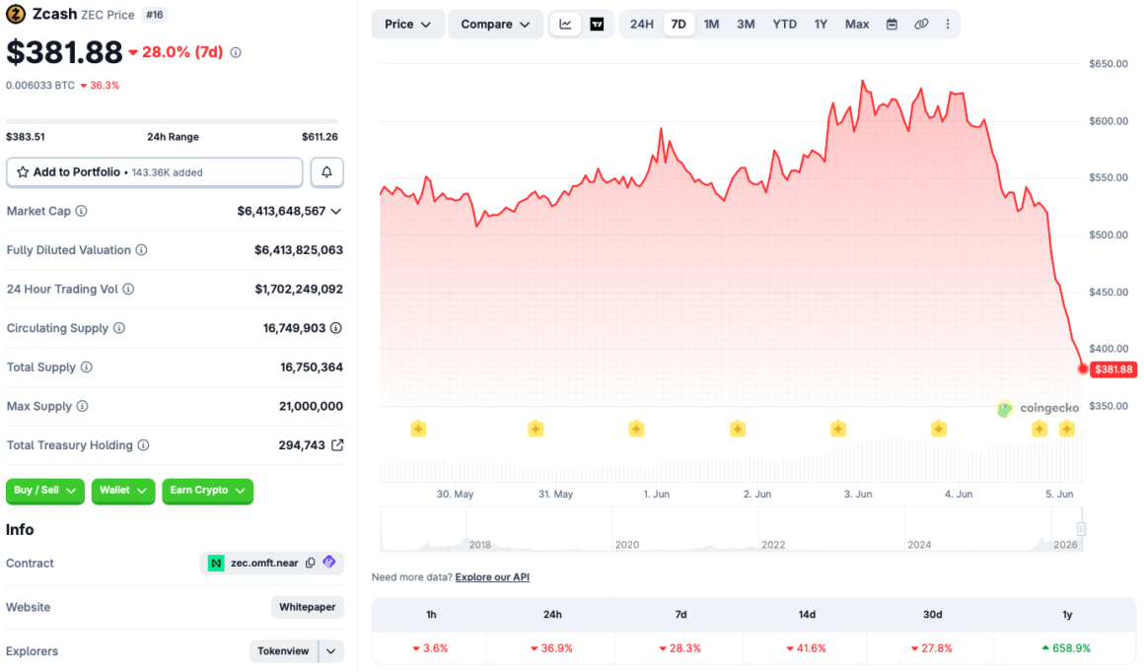Click Add to Portfolio button
This screenshot has width=1144, height=672.
click(x=155, y=172)
